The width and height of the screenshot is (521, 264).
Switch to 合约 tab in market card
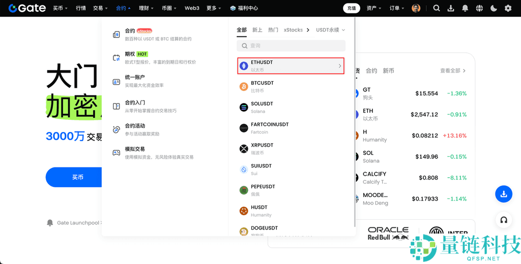pyautogui.click(x=371, y=71)
